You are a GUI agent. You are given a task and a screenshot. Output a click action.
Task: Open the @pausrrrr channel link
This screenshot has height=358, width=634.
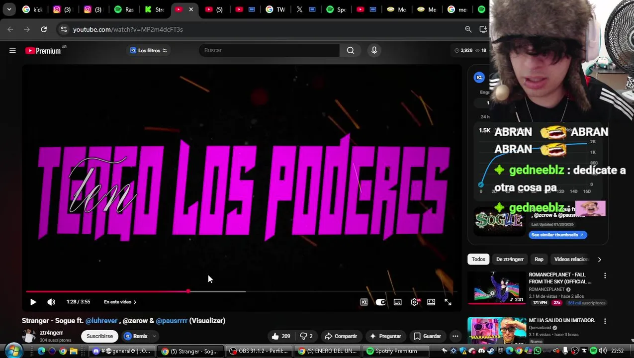172,321
